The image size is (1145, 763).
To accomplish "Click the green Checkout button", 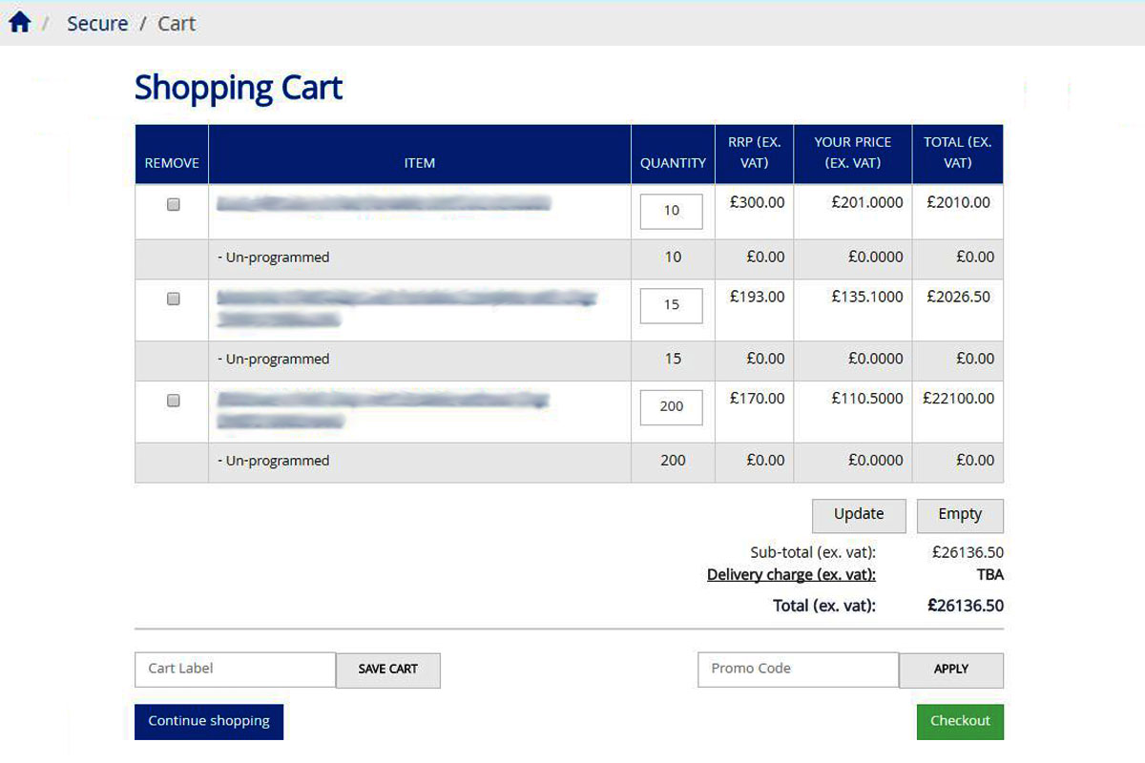I will (959, 721).
